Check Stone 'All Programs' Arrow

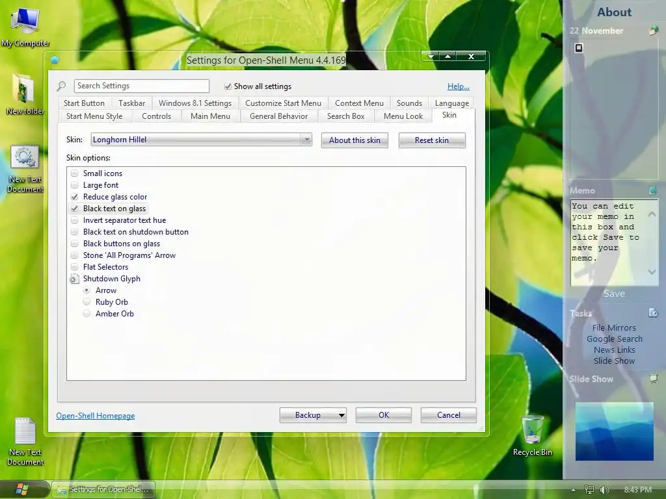coord(75,255)
